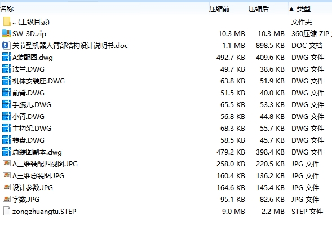
Task: Select the A装配图.dwg file icon
Action: tap(6, 57)
